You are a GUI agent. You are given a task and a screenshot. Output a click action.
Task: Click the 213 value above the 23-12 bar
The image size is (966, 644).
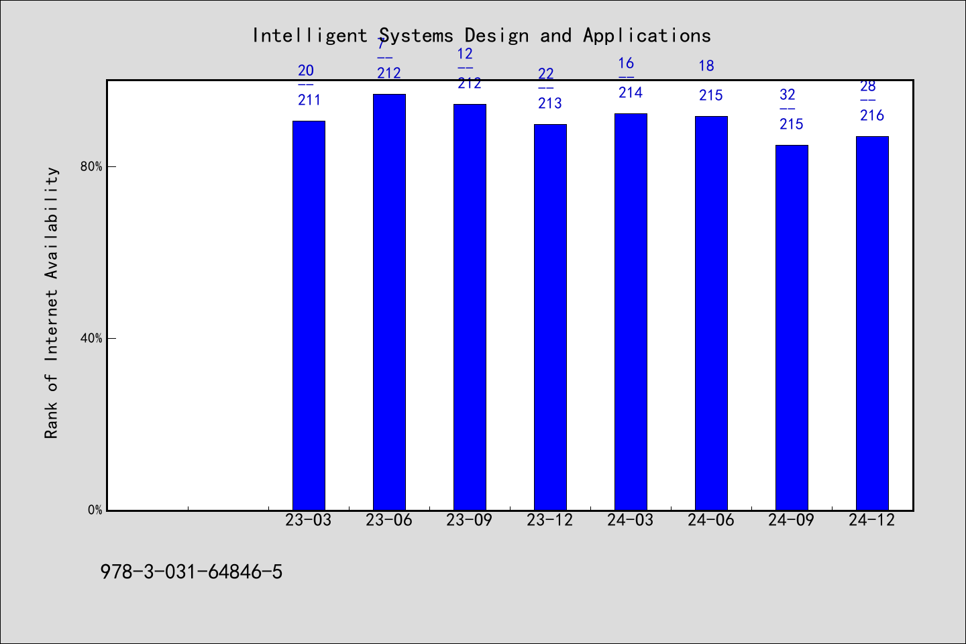[x=550, y=103]
